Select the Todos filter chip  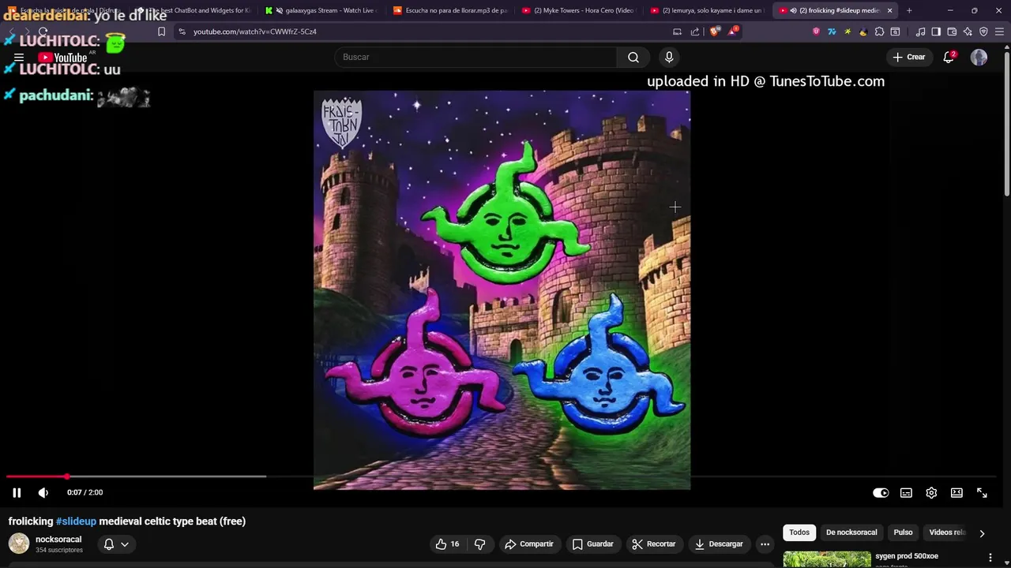(799, 532)
